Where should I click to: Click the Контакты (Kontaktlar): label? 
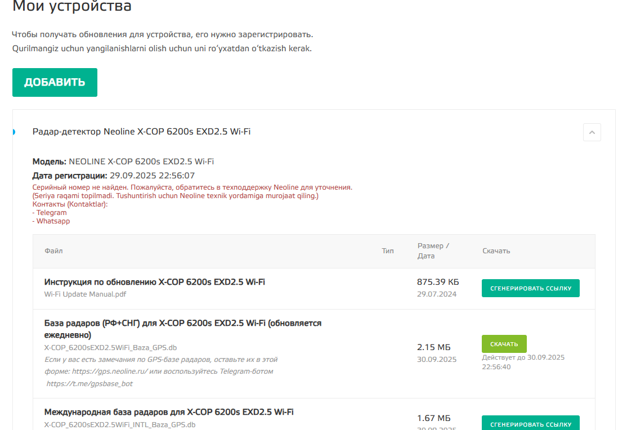coord(70,204)
